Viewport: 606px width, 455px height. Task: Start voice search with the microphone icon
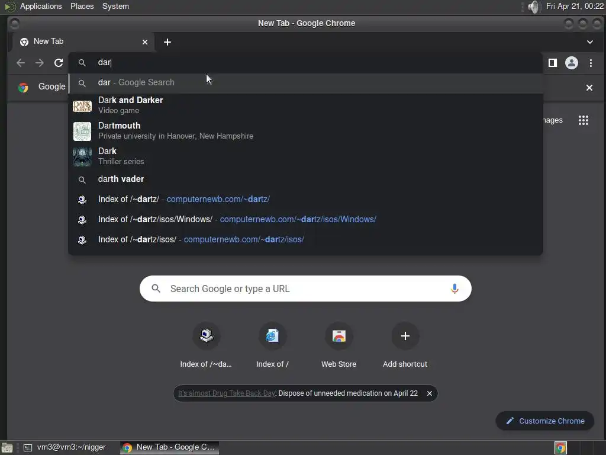point(454,289)
